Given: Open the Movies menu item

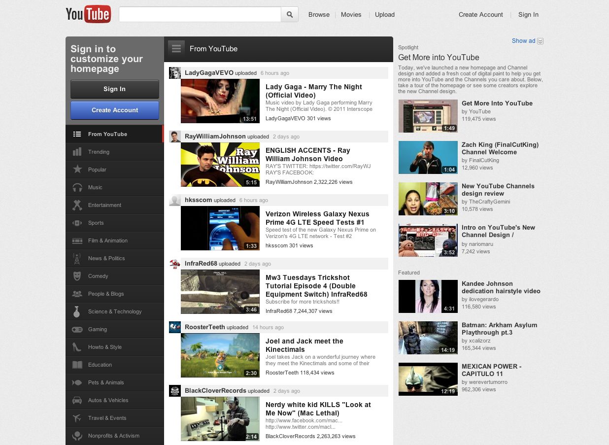Looking at the screenshot, I should pyautogui.click(x=351, y=15).
